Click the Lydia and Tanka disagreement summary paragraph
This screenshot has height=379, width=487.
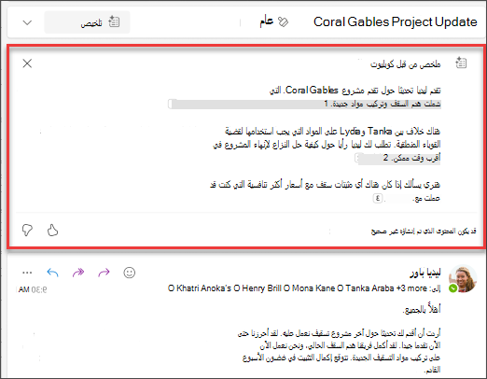click(327, 145)
